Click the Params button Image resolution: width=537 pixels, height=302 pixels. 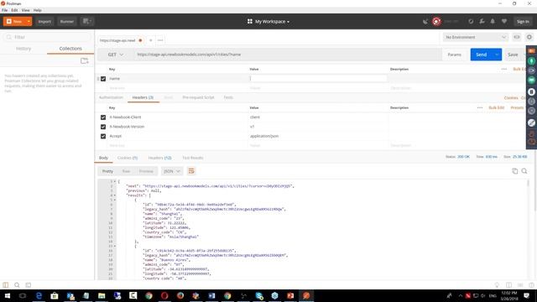pyautogui.click(x=454, y=55)
